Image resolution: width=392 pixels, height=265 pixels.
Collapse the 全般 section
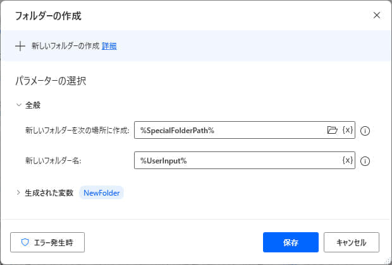19,105
